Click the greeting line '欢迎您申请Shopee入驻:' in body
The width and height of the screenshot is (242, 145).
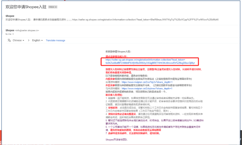[118, 52]
